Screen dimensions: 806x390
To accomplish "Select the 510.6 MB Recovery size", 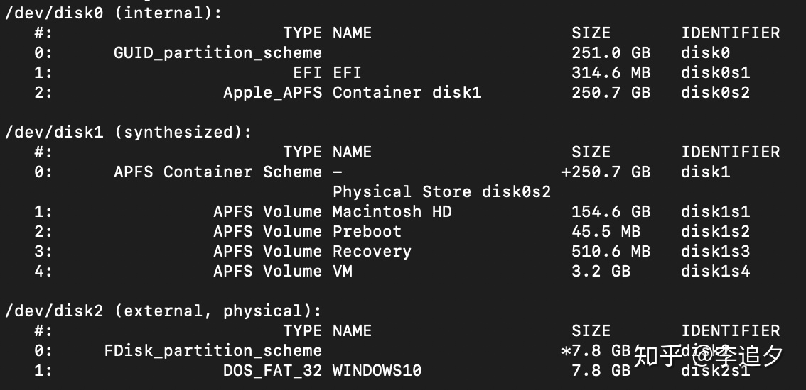I will point(611,252).
